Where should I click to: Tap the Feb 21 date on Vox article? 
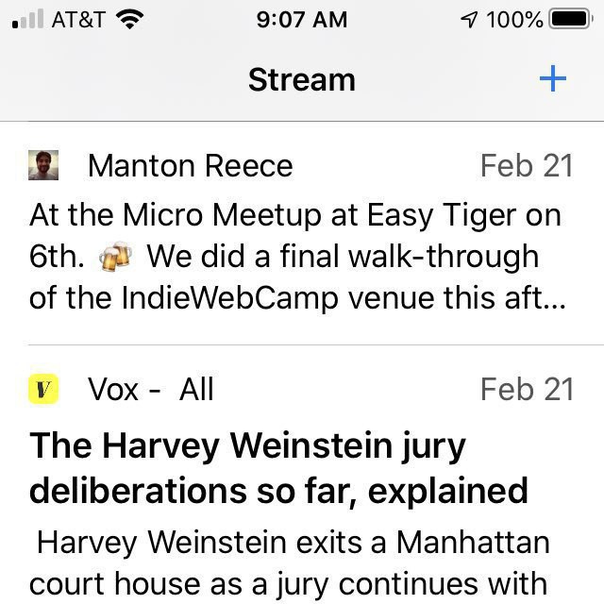[526, 389]
